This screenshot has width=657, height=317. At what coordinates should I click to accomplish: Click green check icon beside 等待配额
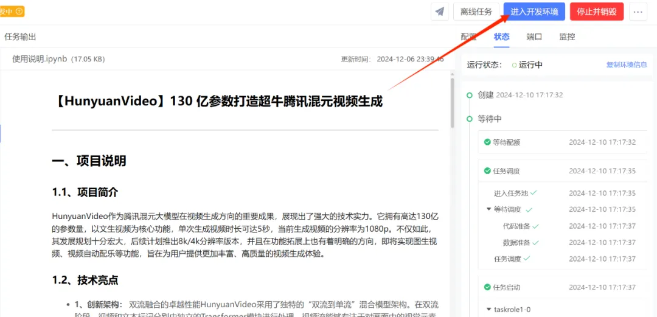pyautogui.click(x=487, y=142)
